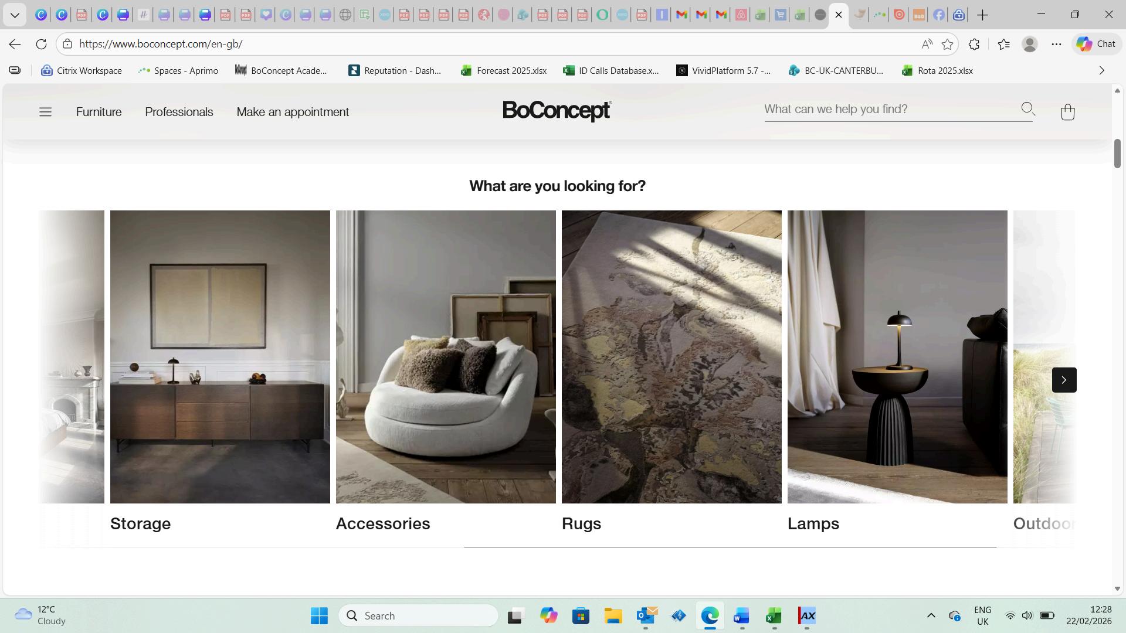The image size is (1126, 633).
Task: Add page to favorites star icon
Action: pos(947,44)
